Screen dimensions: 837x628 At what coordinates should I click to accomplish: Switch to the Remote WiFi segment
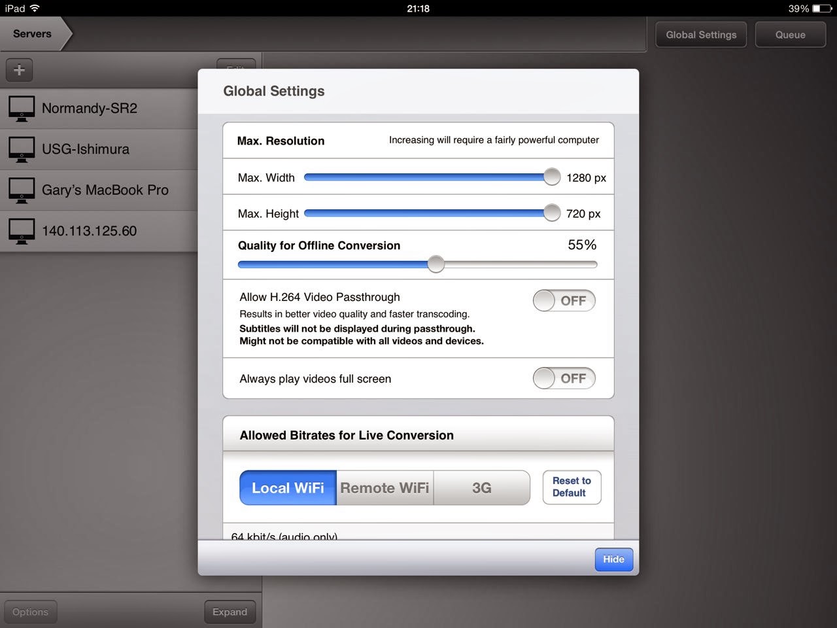pos(385,488)
